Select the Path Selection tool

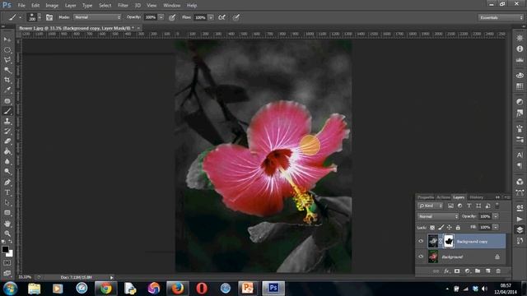[7, 203]
